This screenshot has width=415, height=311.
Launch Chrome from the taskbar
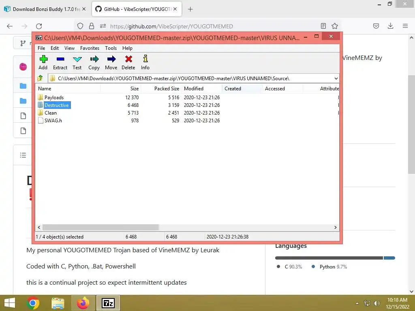(x=33, y=303)
